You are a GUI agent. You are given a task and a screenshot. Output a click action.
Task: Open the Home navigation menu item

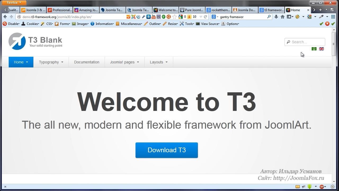(x=21, y=62)
